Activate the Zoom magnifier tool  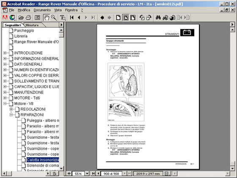point(54,17)
